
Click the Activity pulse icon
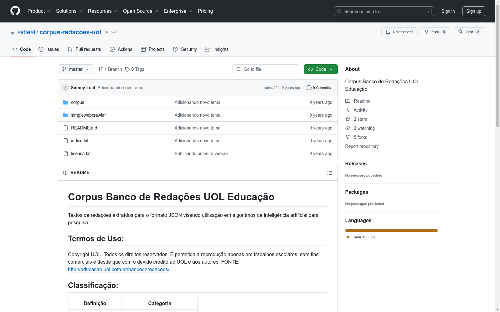coord(348,110)
